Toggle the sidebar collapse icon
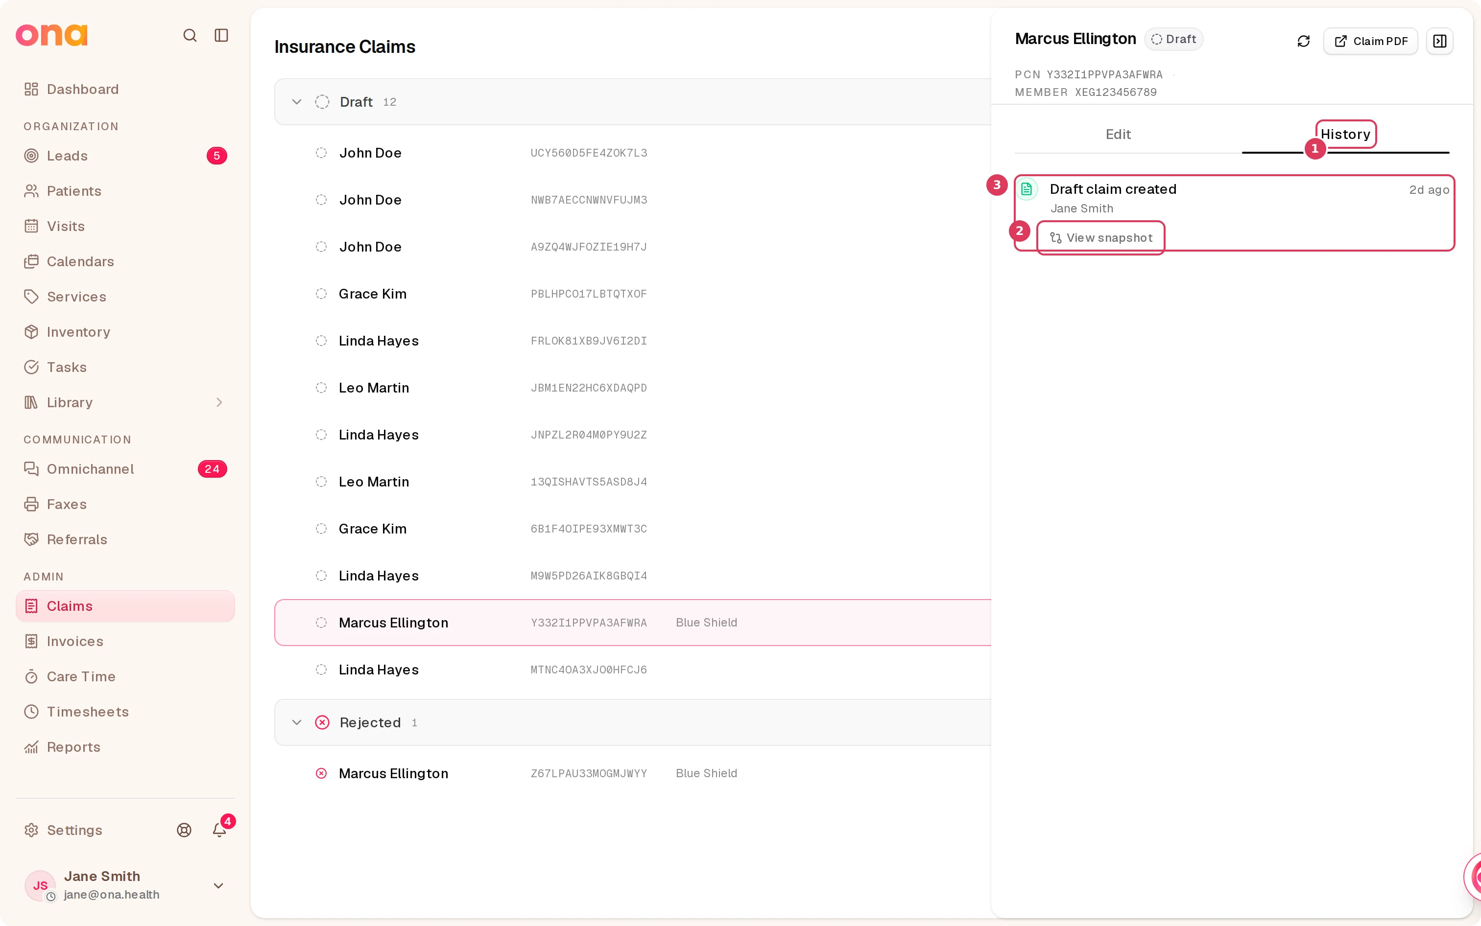The height and width of the screenshot is (926, 1481). coord(221,36)
